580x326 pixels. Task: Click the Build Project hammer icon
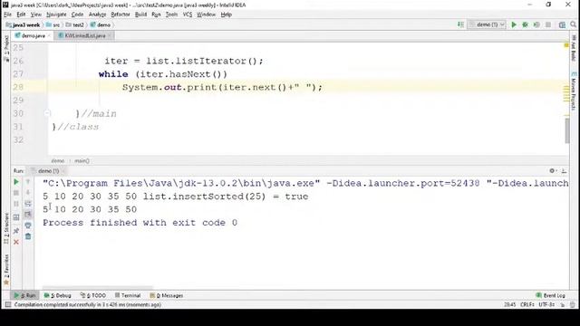[460, 24]
